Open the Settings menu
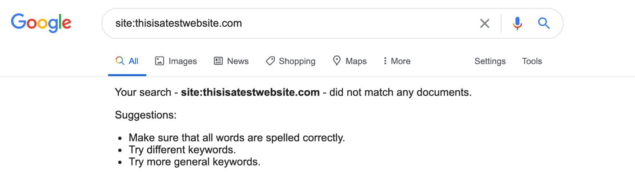 tap(490, 61)
